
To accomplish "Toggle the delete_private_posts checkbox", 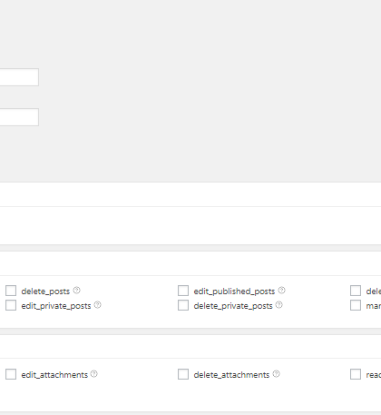I will coord(183,305).
